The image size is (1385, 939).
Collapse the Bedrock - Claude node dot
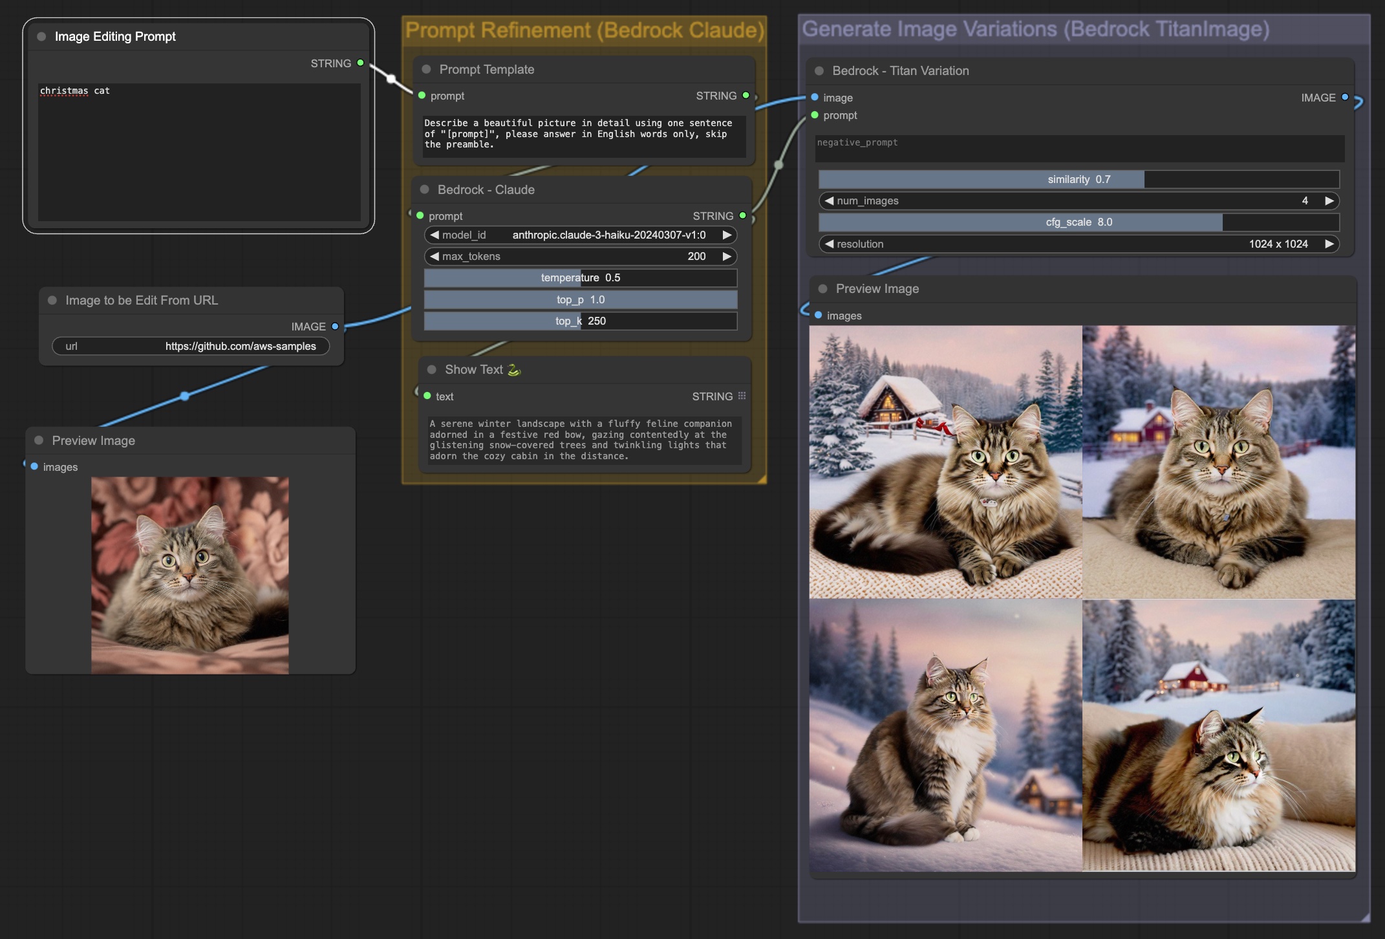[x=425, y=189]
